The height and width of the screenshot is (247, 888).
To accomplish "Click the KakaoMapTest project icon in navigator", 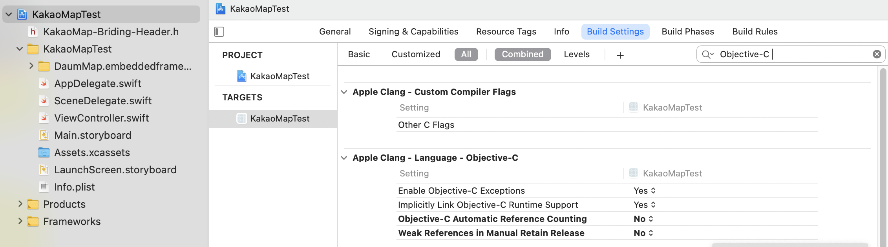I will pyautogui.click(x=22, y=15).
